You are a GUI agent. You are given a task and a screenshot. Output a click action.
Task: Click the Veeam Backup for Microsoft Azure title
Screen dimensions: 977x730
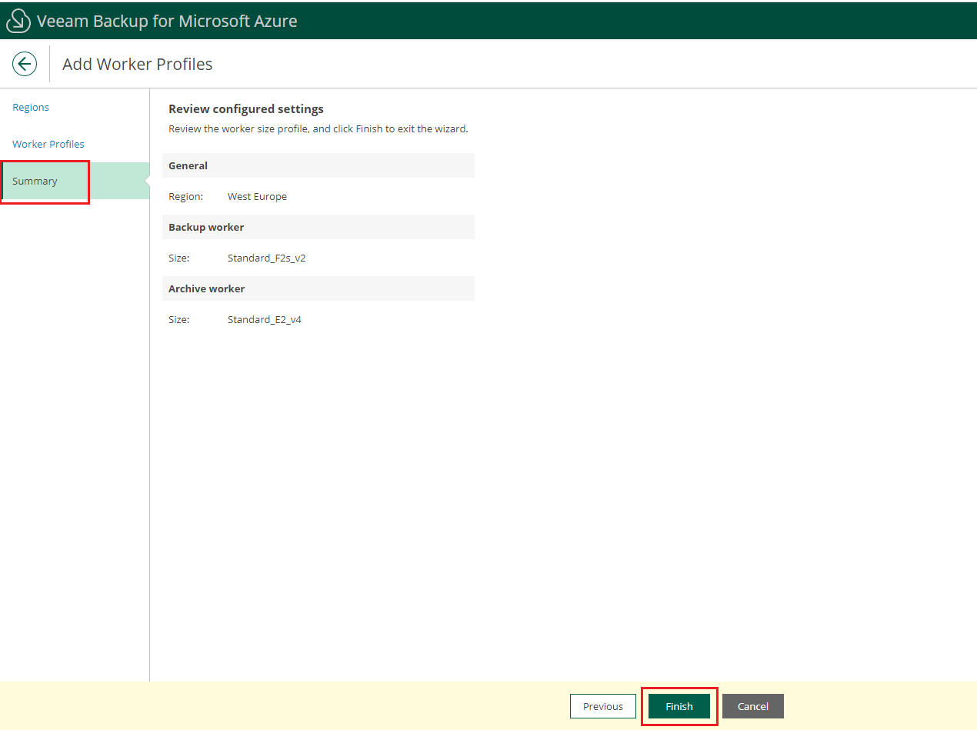(x=167, y=21)
